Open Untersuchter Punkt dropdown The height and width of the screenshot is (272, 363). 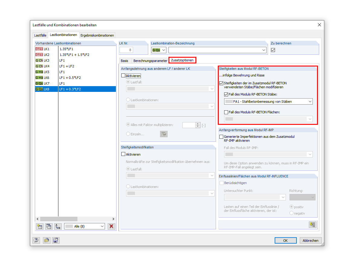point(255,197)
